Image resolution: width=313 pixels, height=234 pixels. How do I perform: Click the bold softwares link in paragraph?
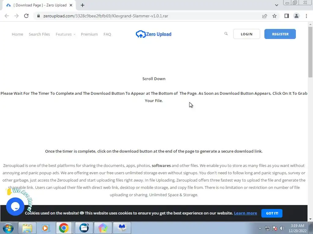coord(161,165)
